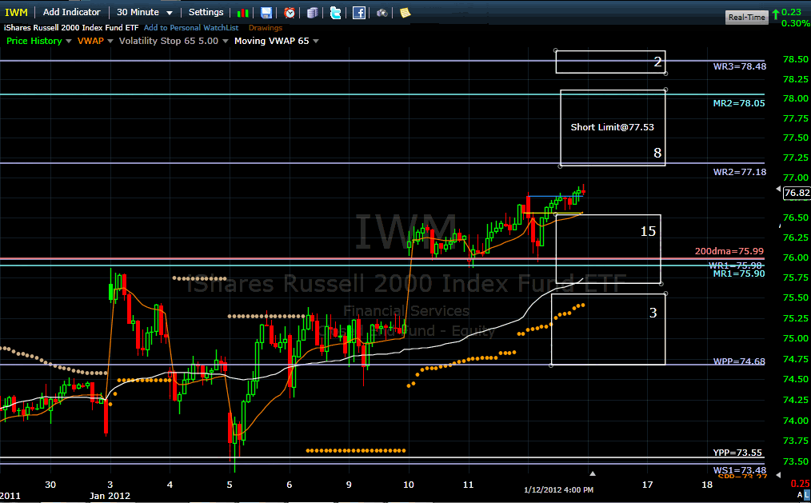Image resolution: width=811 pixels, height=503 pixels.
Task: Open the yellow sticky note icon
Action: coord(405,13)
